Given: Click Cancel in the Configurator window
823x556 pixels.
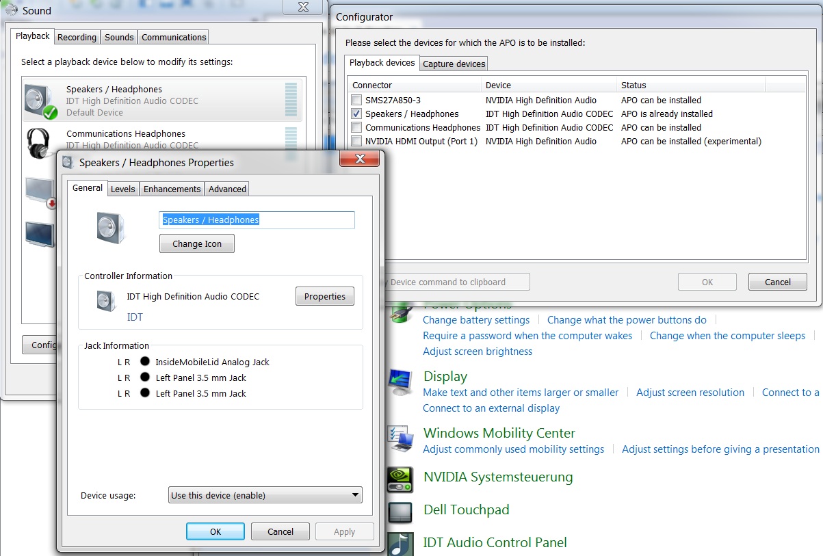Looking at the screenshot, I should pos(778,282).
